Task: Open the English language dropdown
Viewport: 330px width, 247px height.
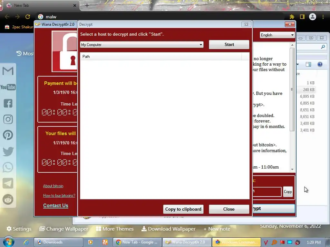Action: tap(277, 35)
